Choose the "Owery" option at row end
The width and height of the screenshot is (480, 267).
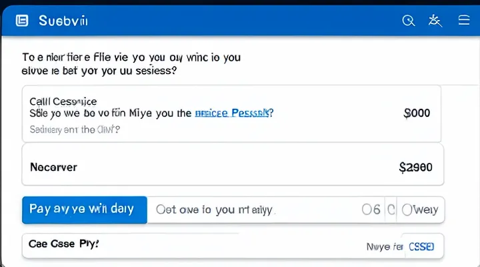point(421,210)
